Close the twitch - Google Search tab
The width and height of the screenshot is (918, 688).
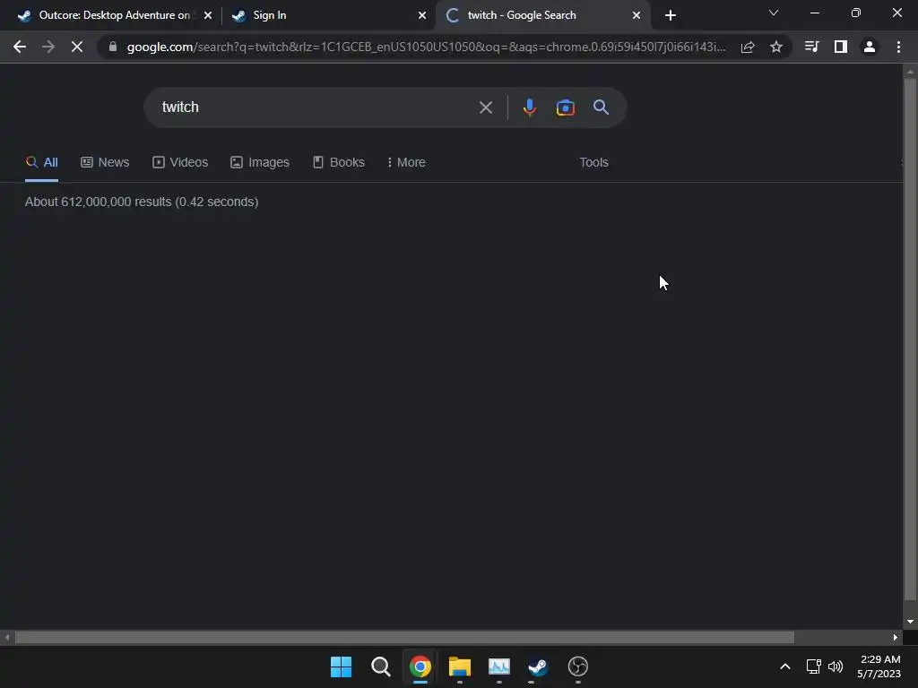[x=637, y=15]
